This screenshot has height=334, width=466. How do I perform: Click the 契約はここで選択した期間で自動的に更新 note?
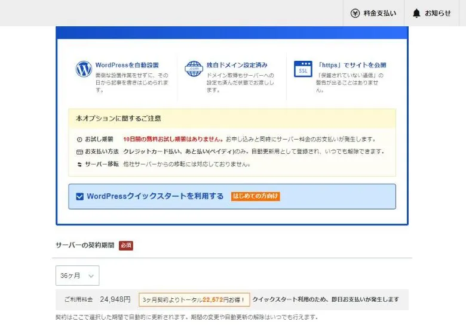pos(186,317)
